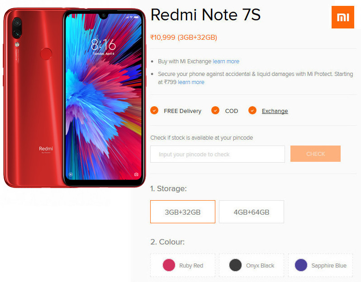Viewport: 361px width, 282px height.
Task: Click the Onyx Black label text
Action: point(260,266)
